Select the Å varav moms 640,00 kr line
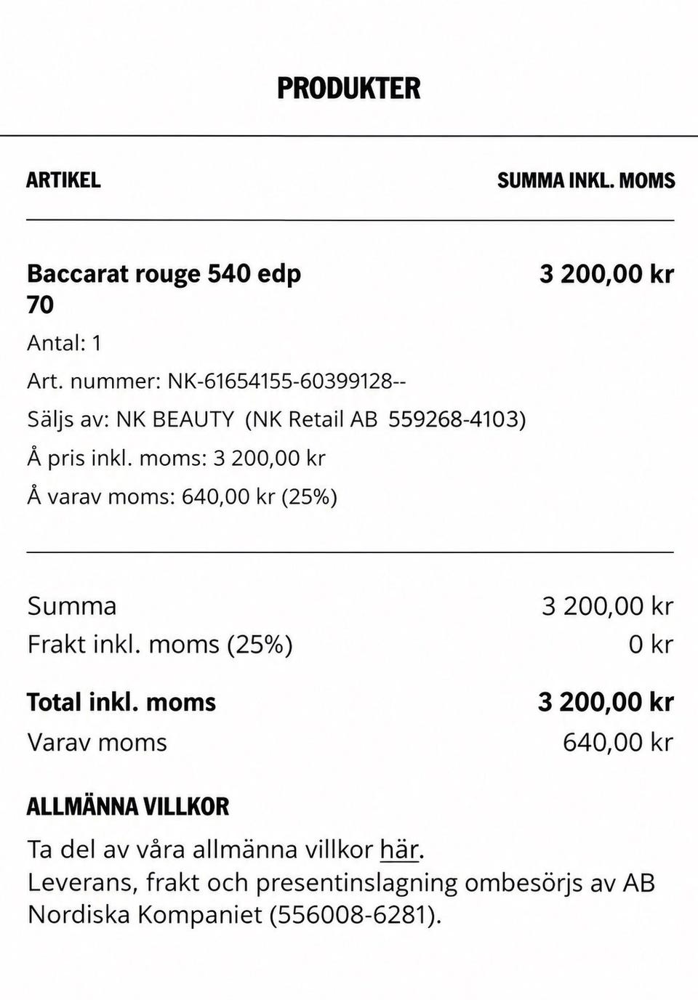This screenshot has width=698, height=1000. click(182, 497)
